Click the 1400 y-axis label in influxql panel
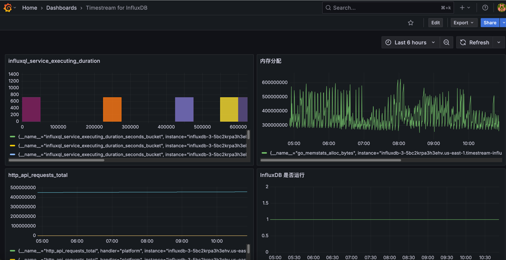The width and height of the screenshot is (506, 260). point(13,74)
